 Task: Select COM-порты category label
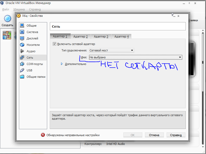click(35, 64)
